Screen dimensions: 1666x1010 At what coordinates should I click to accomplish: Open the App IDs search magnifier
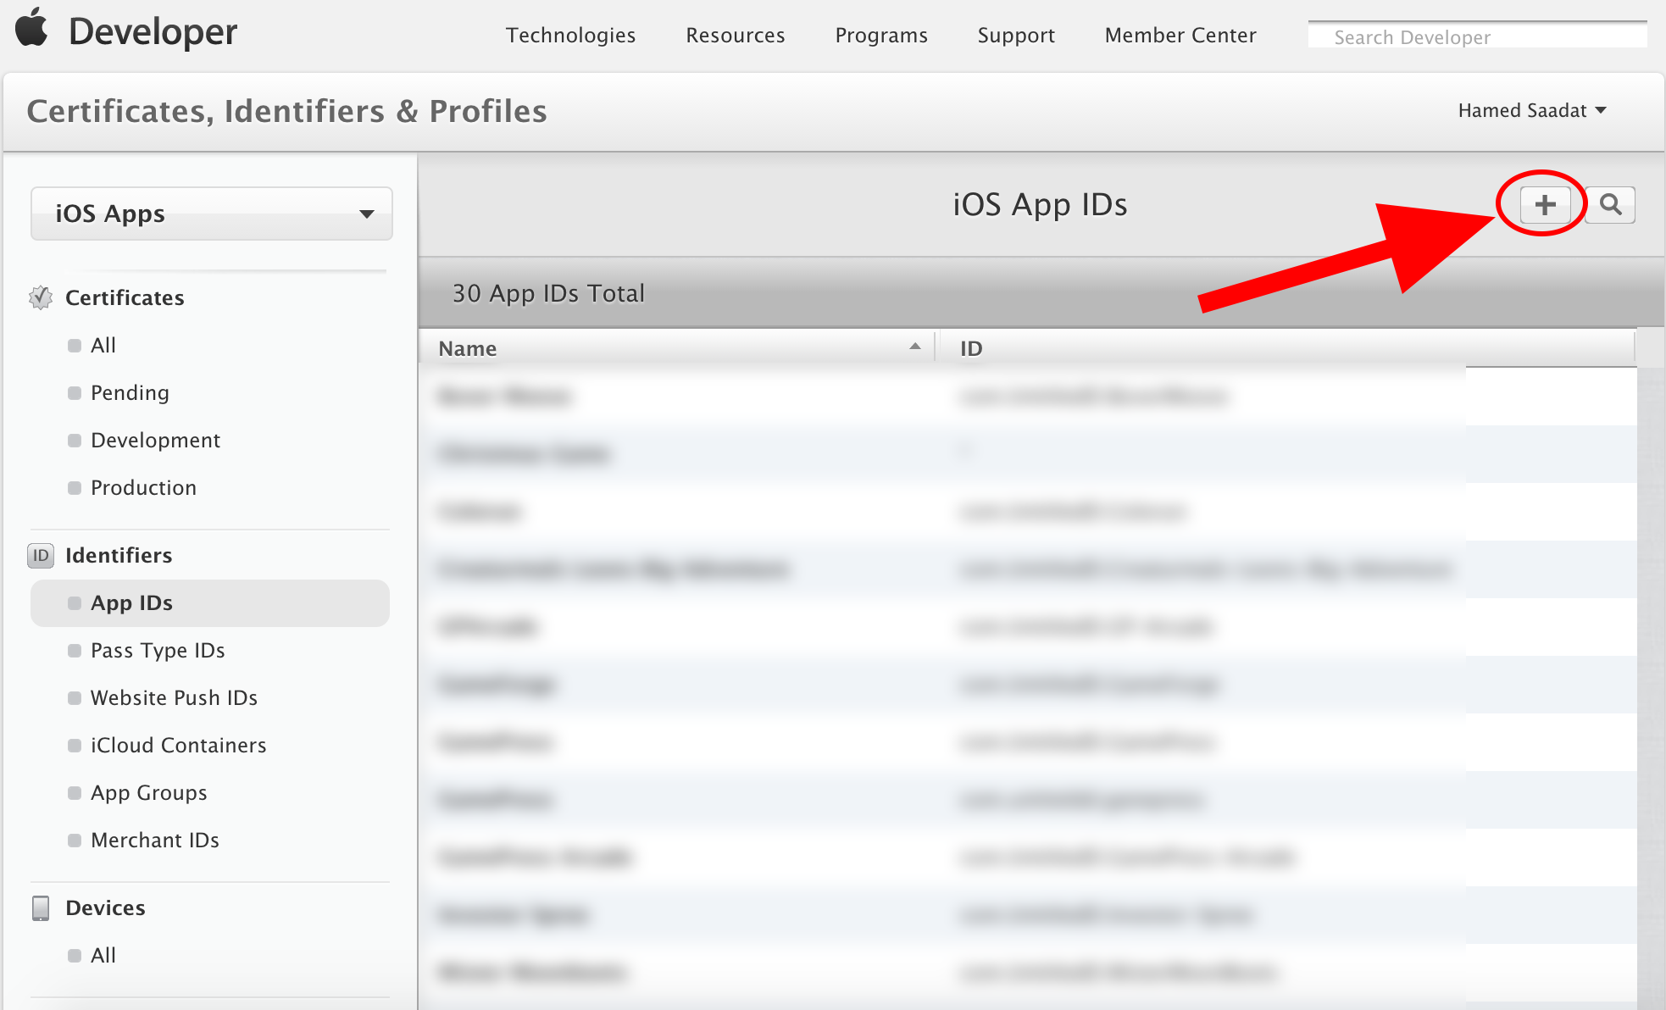[x=1610, y=205]
